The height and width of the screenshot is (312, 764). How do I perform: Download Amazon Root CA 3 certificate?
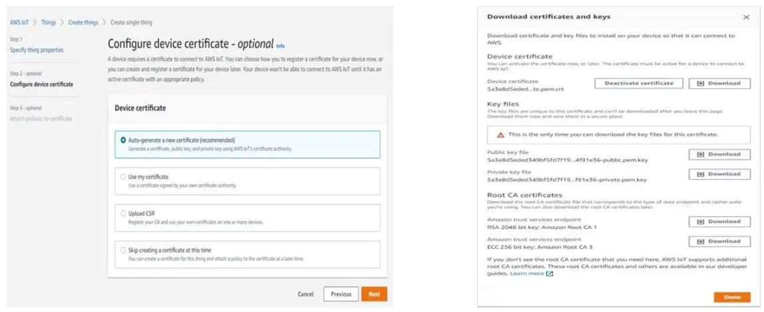tap(715, 241)
